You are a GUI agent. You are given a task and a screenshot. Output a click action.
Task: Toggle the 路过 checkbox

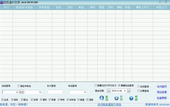click(x=22, y=100)
